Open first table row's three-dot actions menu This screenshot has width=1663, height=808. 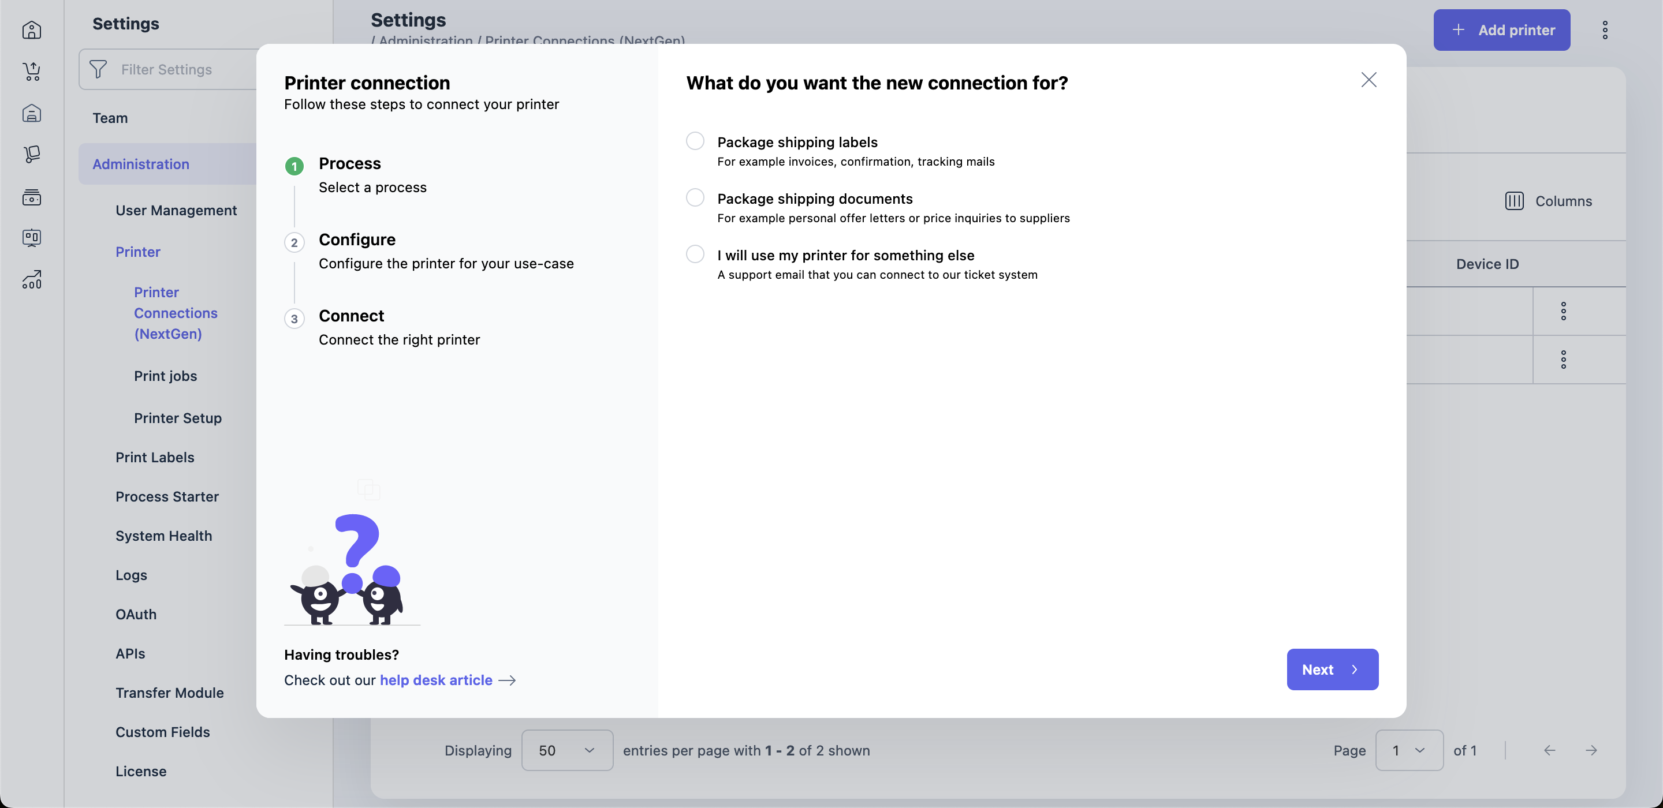tap(1563, 311)
